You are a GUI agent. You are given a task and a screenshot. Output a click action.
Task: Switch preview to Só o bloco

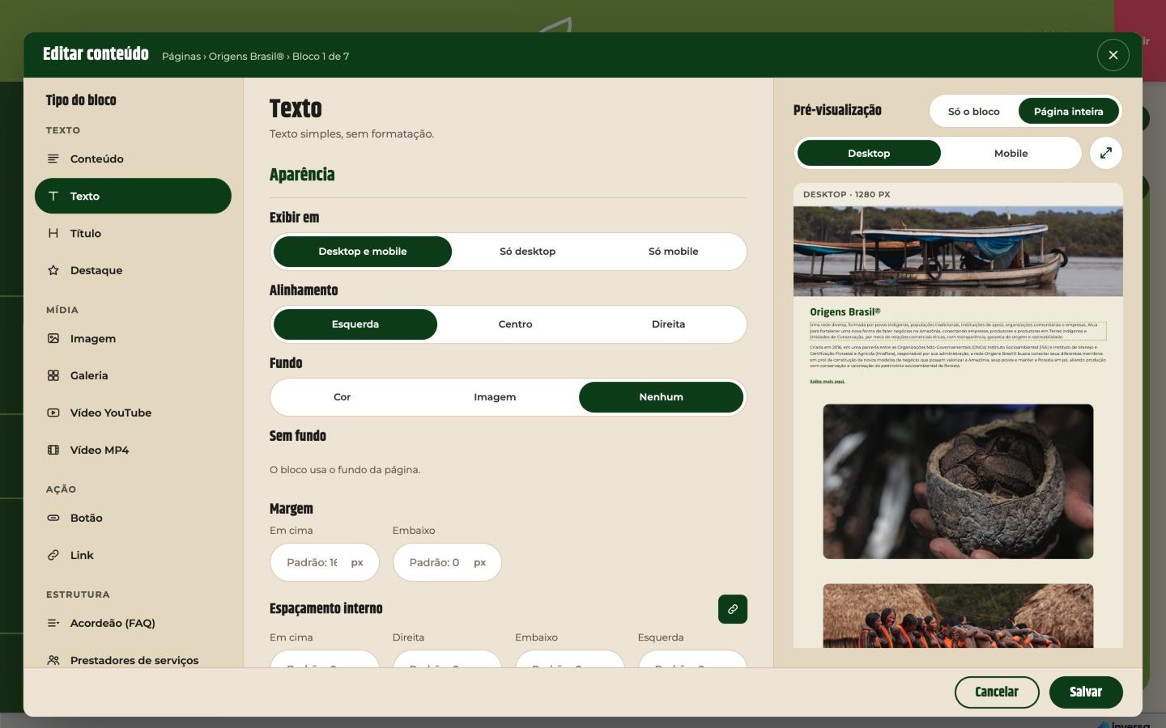974,112
